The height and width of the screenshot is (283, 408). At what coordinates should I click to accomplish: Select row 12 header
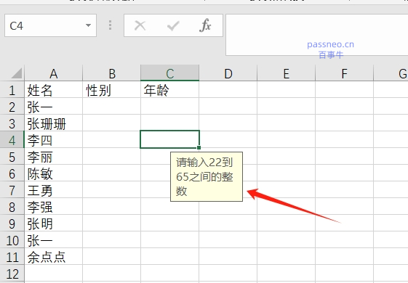[x=12, y=274]
